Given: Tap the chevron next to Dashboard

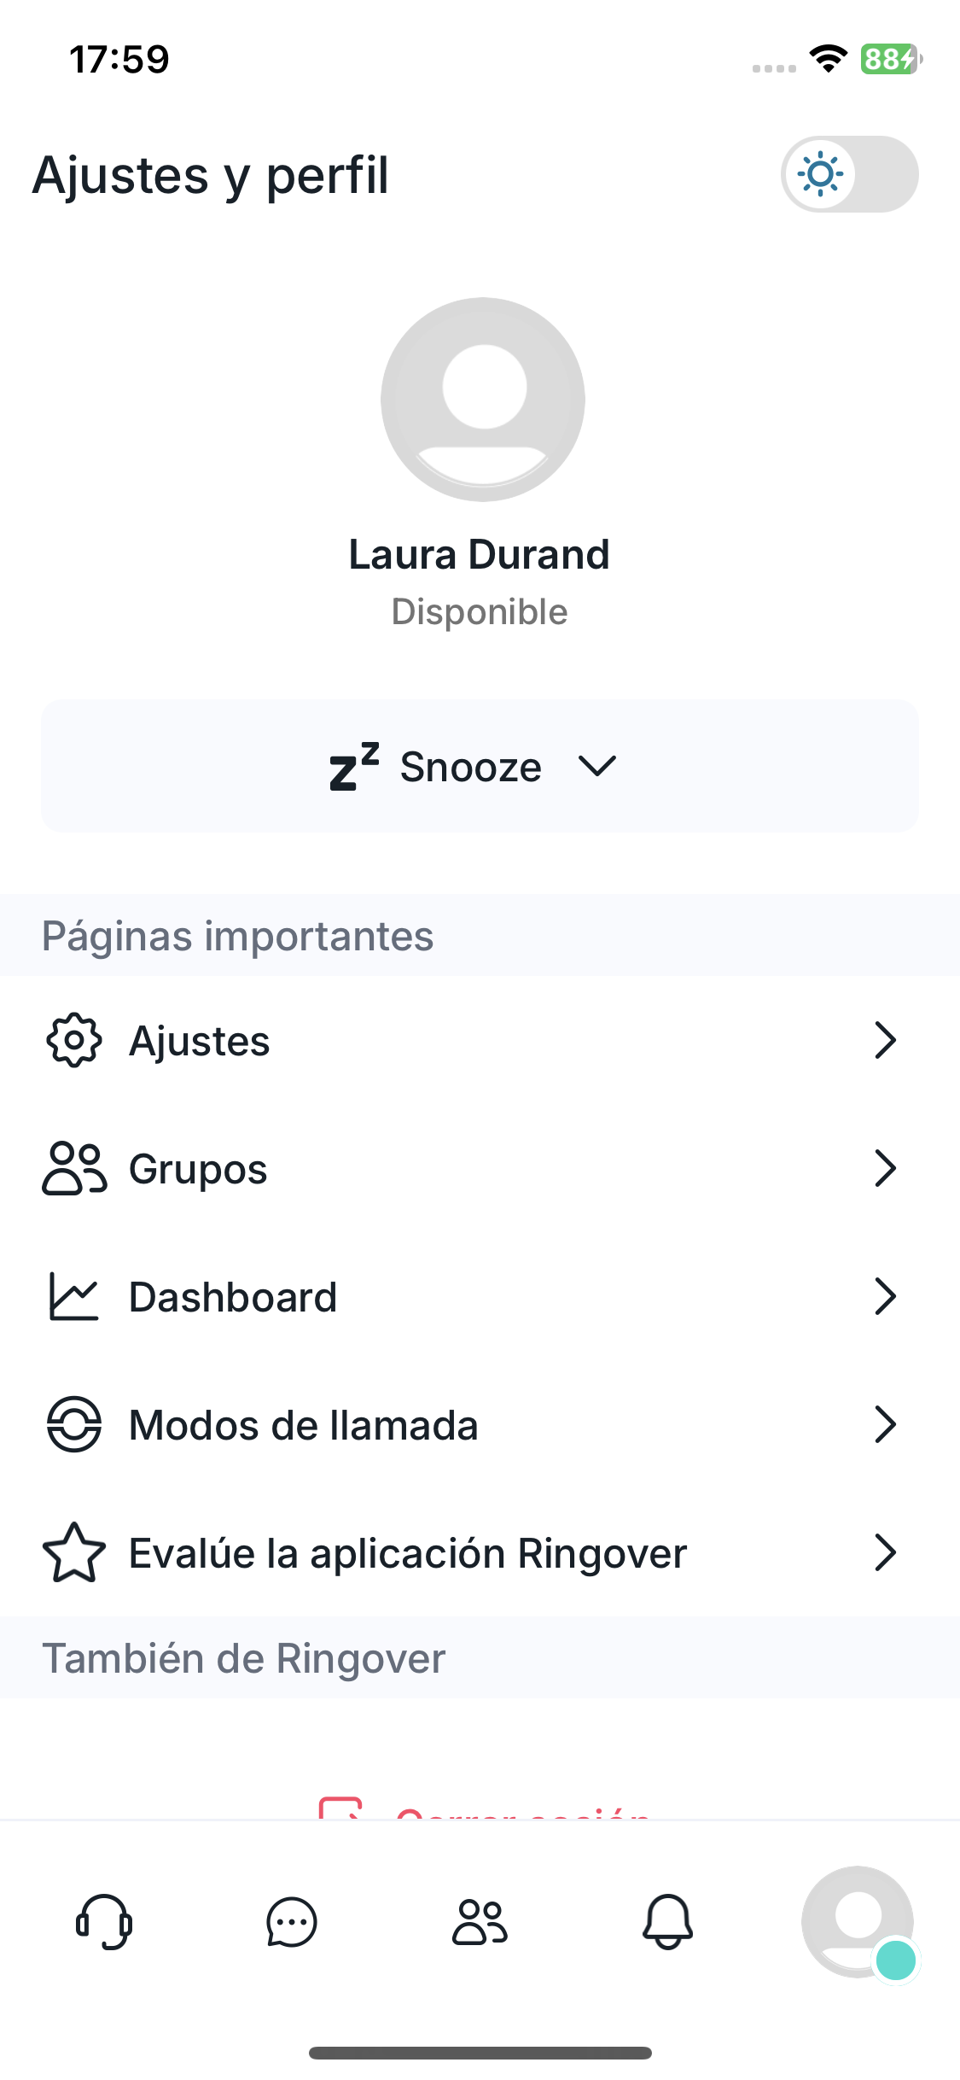Looking at the screenshot, I should coord(885,1296).
